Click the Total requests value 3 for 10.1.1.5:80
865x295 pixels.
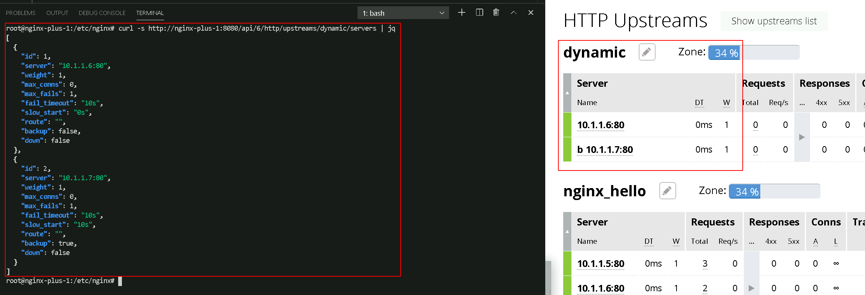705,264
